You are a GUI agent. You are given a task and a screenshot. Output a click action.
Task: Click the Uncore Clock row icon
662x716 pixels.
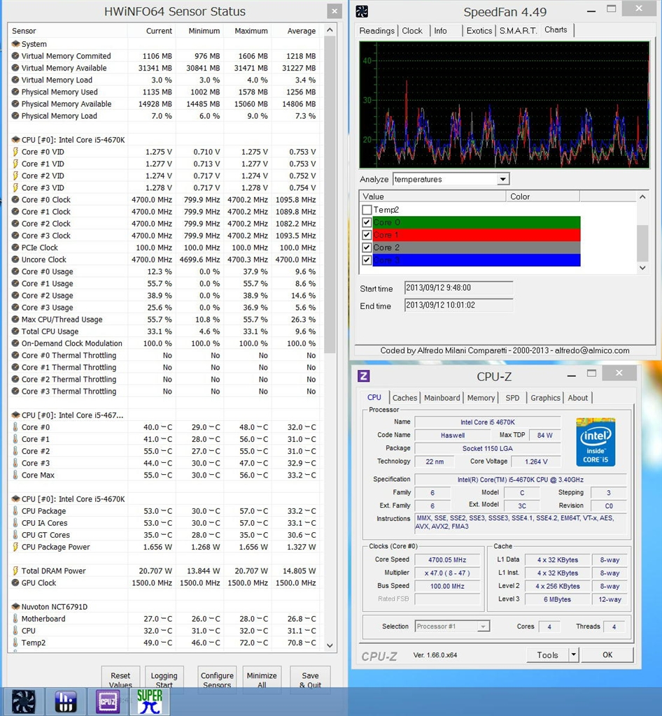coord(15,259)
